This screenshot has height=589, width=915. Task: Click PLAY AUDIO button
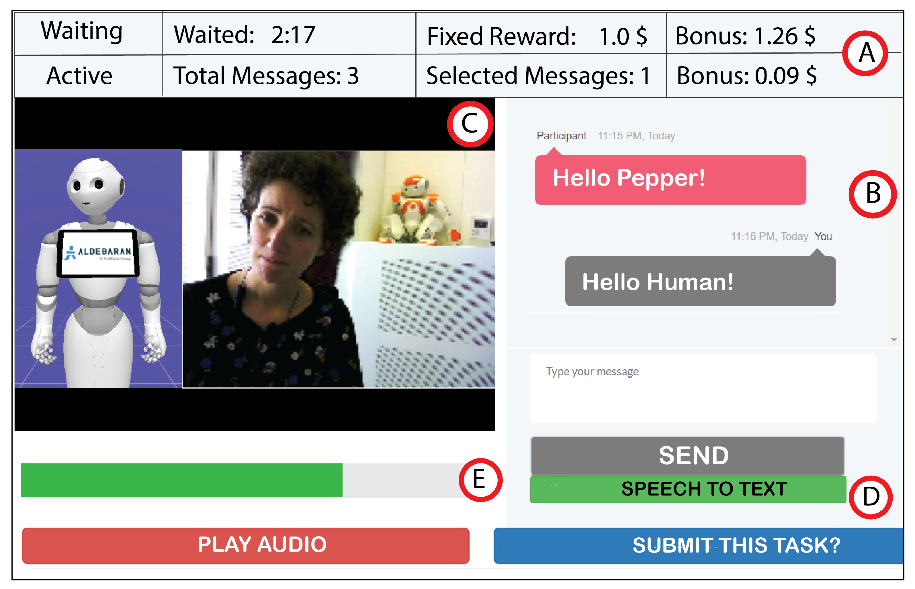click(245, 545)
